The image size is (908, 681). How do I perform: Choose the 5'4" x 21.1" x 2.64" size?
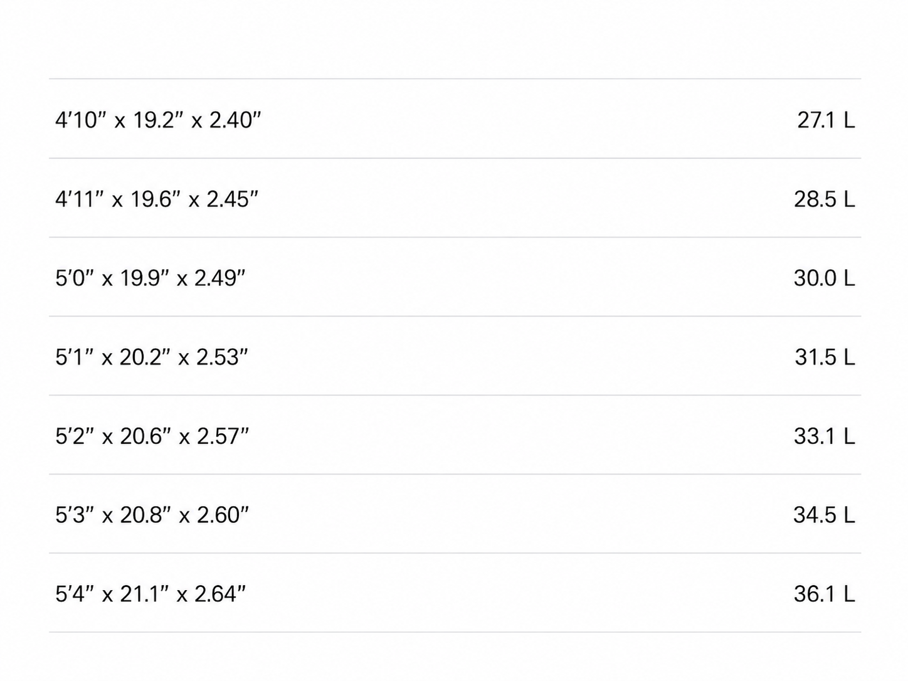150,593
